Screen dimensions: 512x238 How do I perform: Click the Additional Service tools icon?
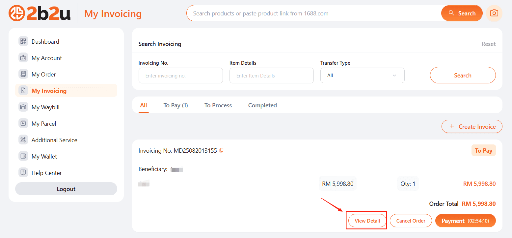pyautogui.click(x=23, y=140)
